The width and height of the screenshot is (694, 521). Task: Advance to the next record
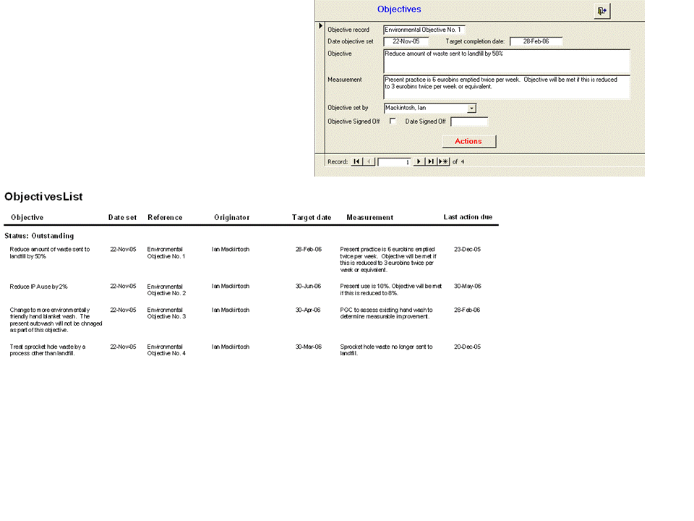[419, 161]
